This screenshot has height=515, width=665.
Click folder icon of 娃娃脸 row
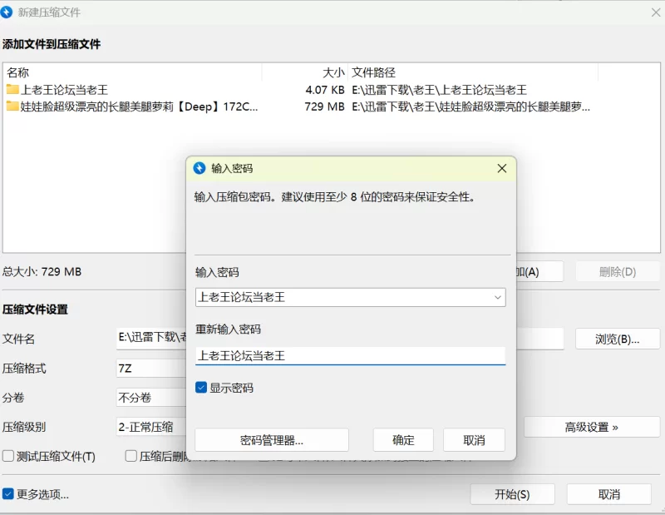click(12, 106)
